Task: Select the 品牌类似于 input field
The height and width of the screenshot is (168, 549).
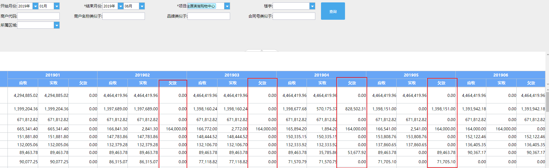Action: pos(209,16)
